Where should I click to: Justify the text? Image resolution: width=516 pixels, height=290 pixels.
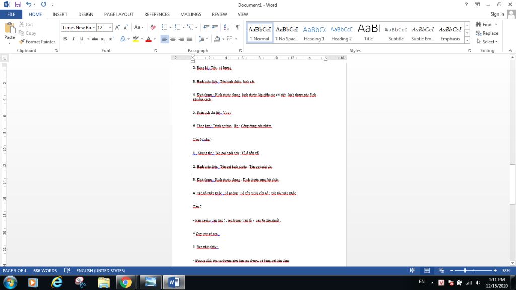pyautogui.click(x=189, y=39)
